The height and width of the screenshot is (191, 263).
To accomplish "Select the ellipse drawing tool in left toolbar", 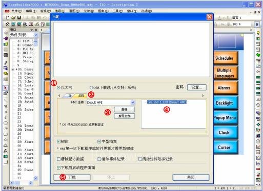I will [x=6, y=123].
